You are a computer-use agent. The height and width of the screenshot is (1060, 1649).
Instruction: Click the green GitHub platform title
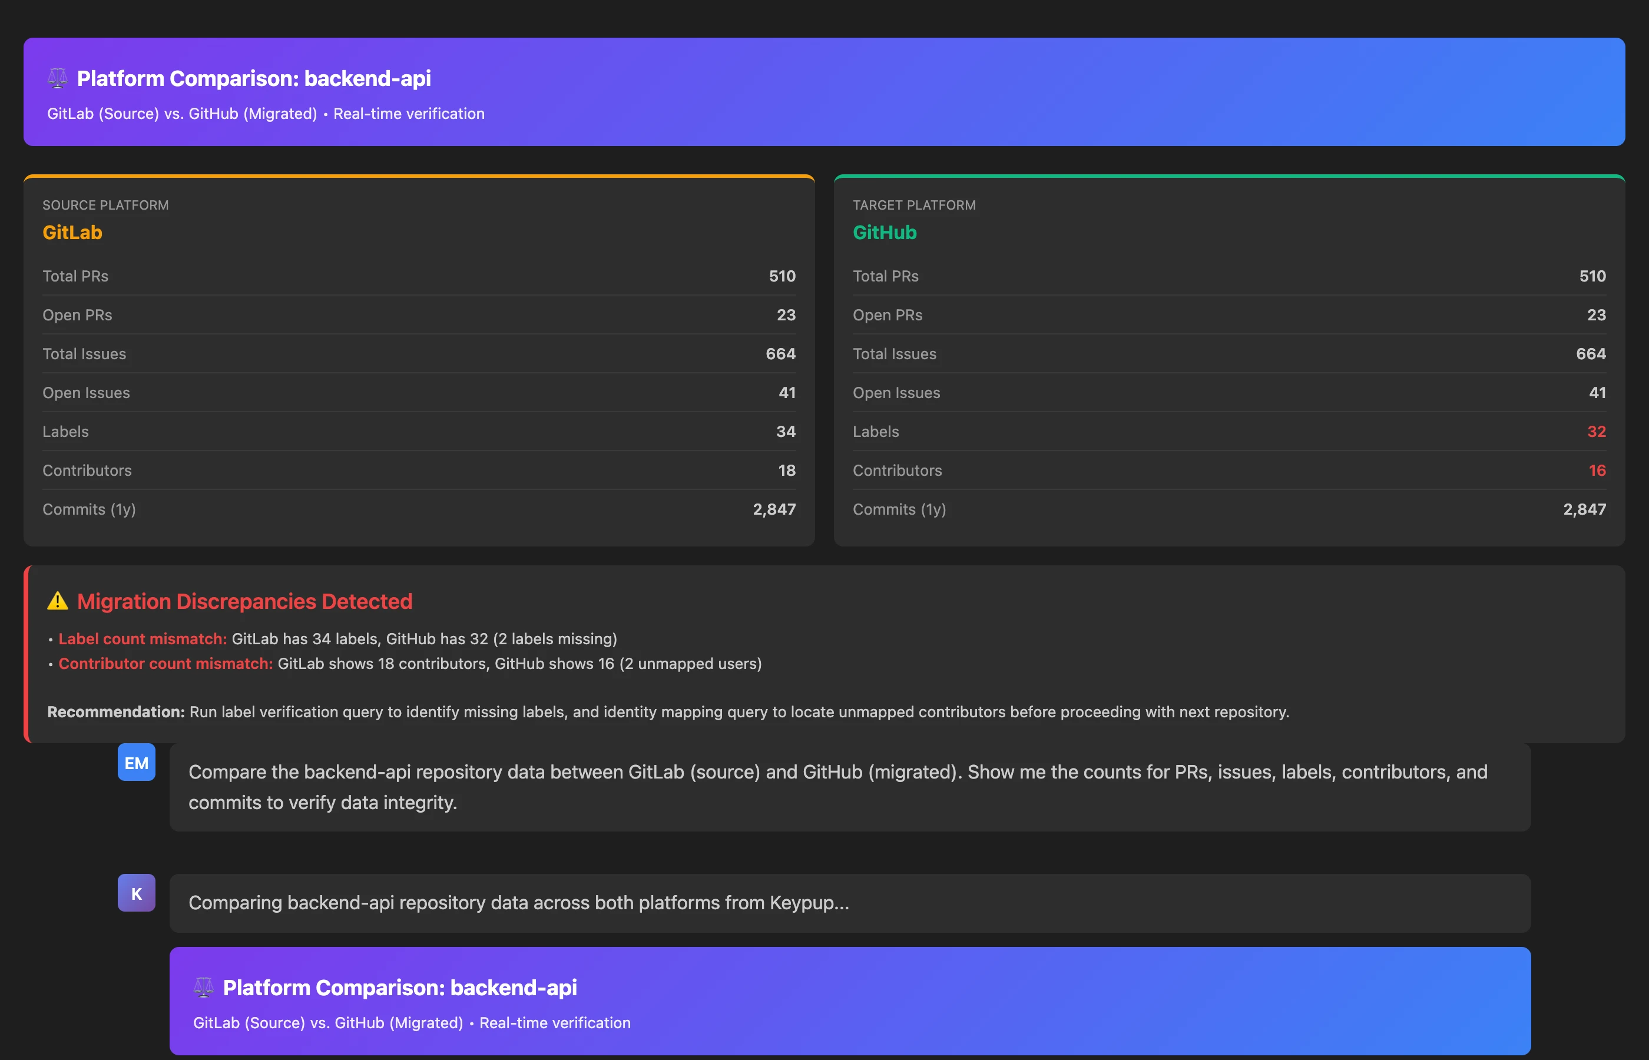(885, 233)
